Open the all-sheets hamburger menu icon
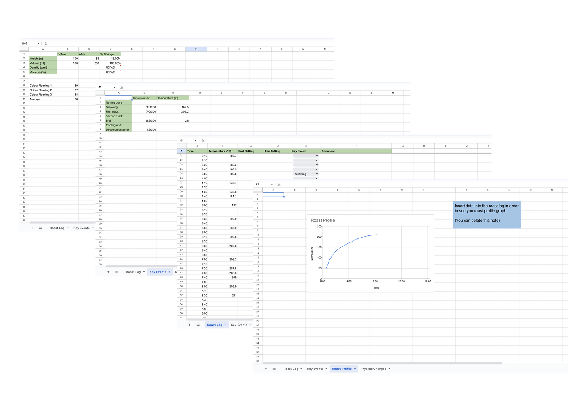The height and width of the screenshot is (407, 586). click(41, 228)
